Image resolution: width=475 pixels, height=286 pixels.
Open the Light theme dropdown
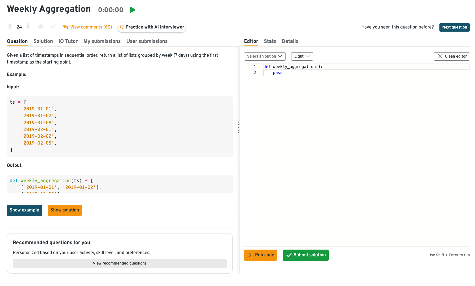click(x=302, y=56)
